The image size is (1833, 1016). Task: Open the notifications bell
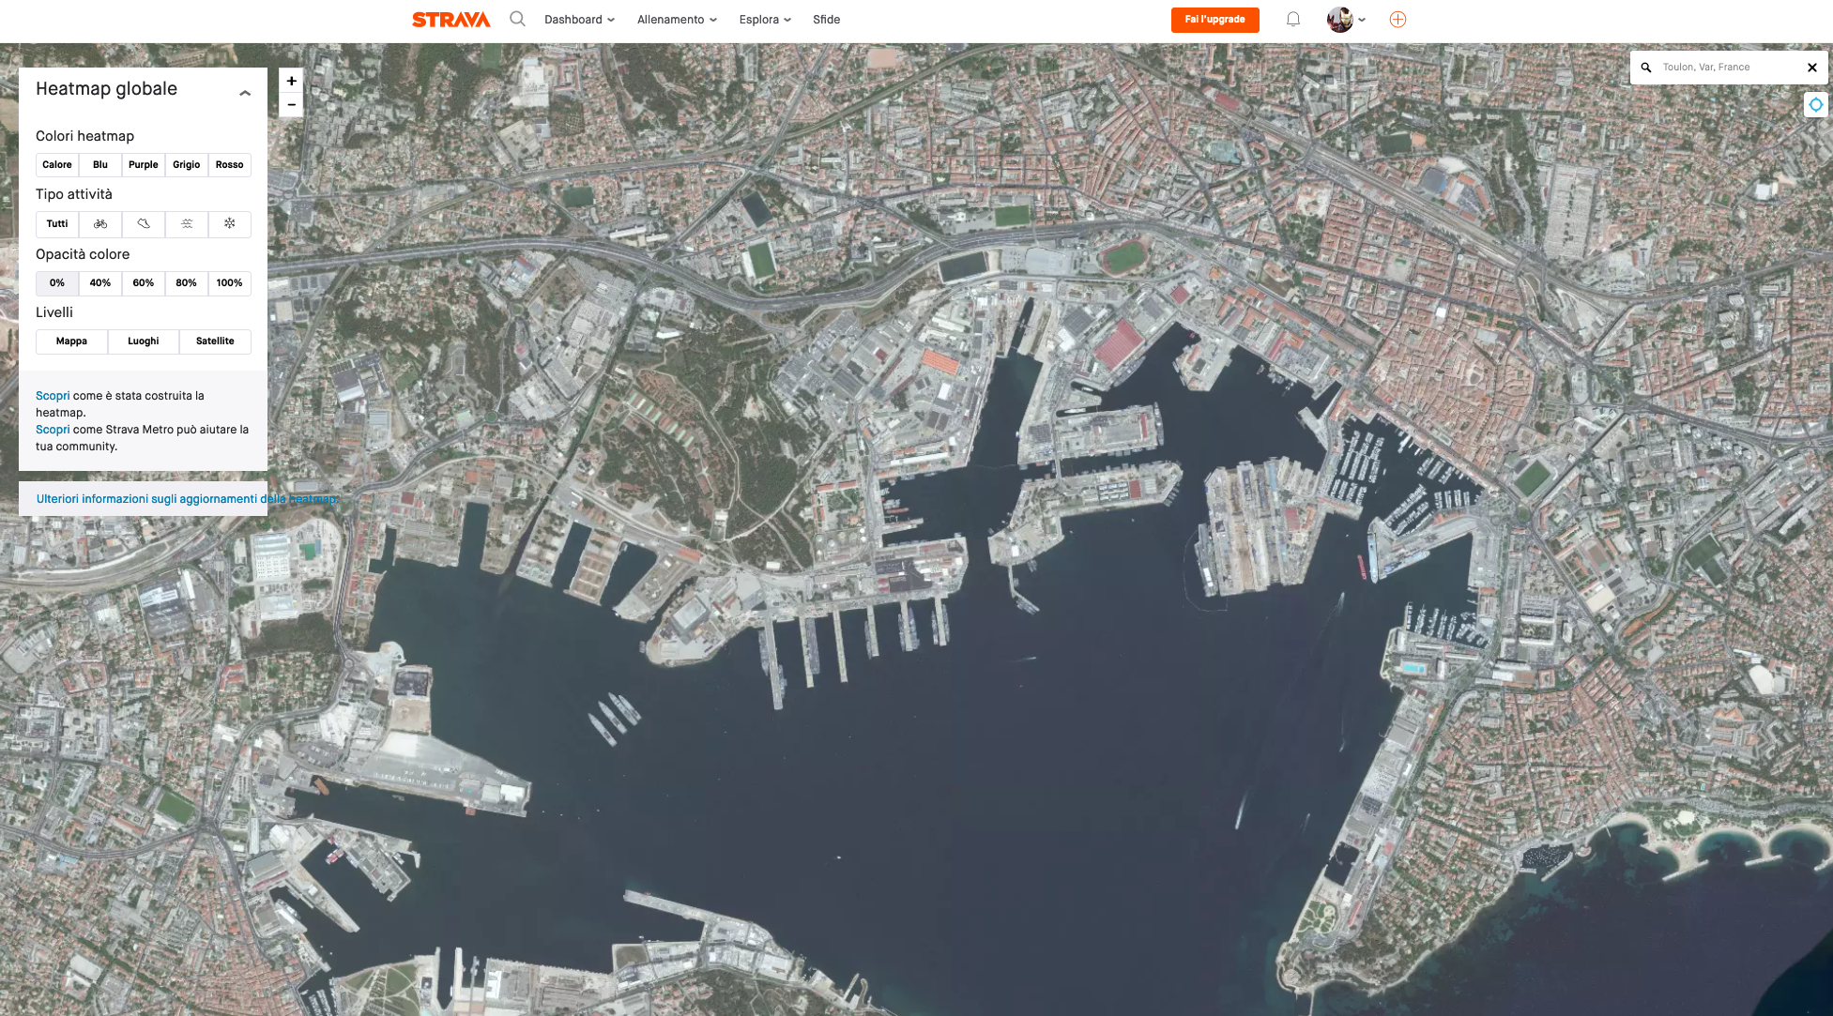[x=1292, y=19]
